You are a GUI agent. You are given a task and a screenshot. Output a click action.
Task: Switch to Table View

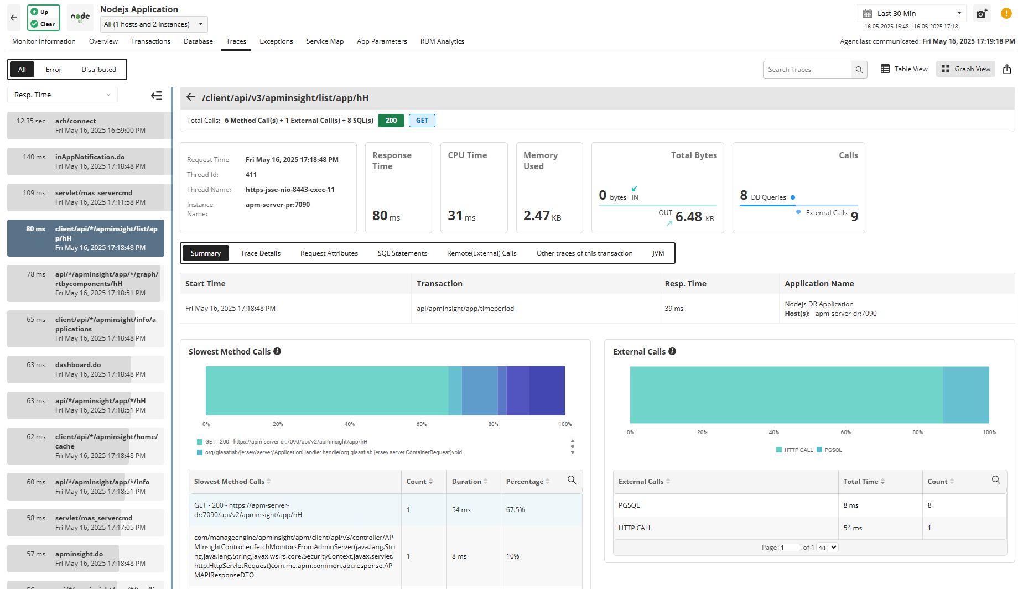(x=904, y=69)
